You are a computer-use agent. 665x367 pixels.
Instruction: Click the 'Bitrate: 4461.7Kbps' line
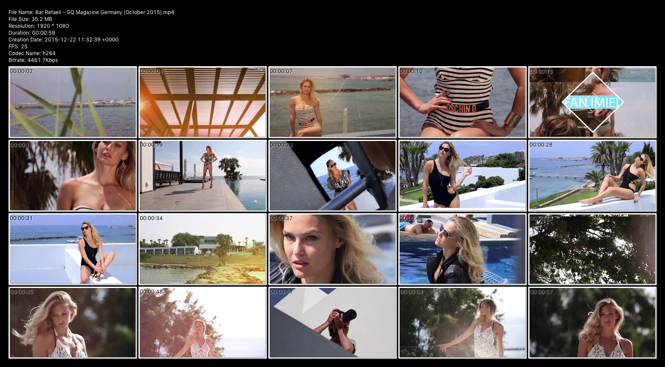point(33,60)
